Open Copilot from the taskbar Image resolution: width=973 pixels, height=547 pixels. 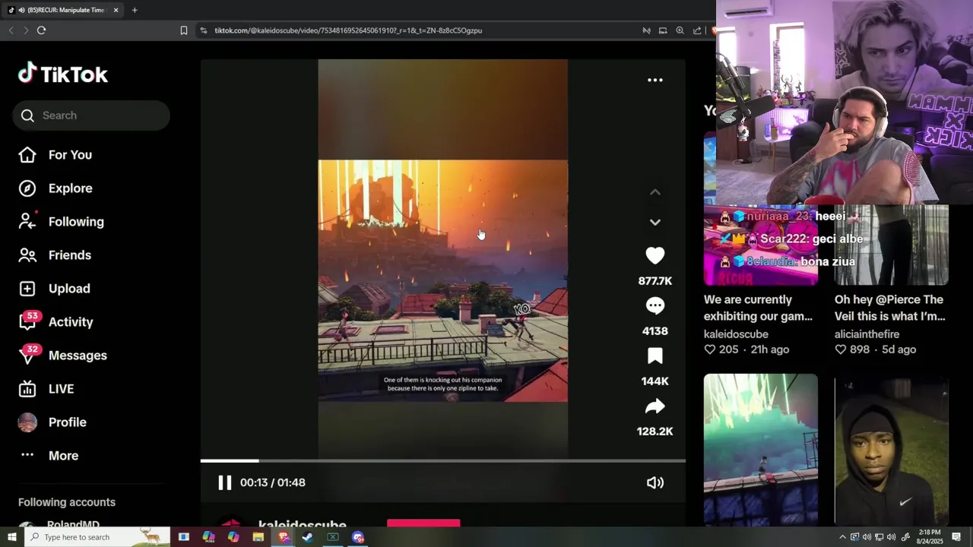(233, 537)
